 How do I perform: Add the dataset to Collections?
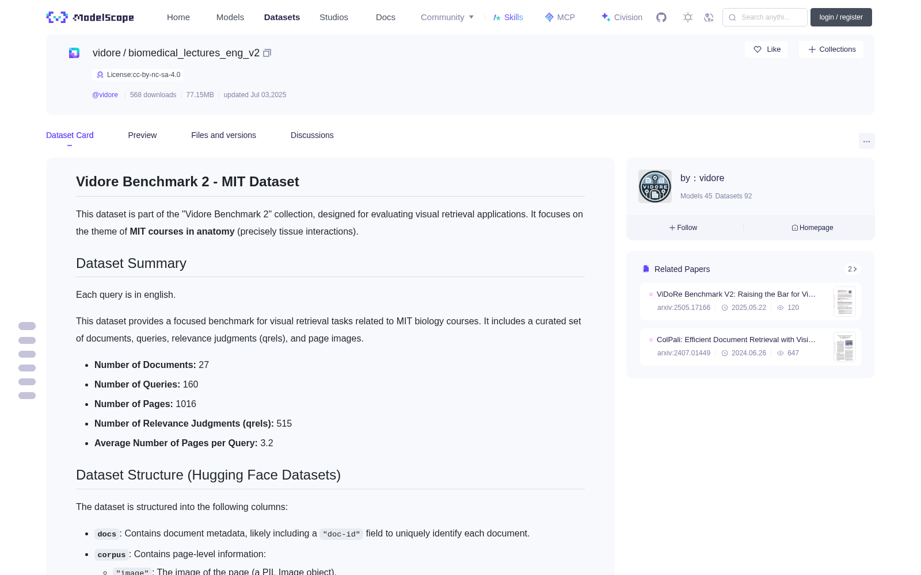[x=831, y=49]
